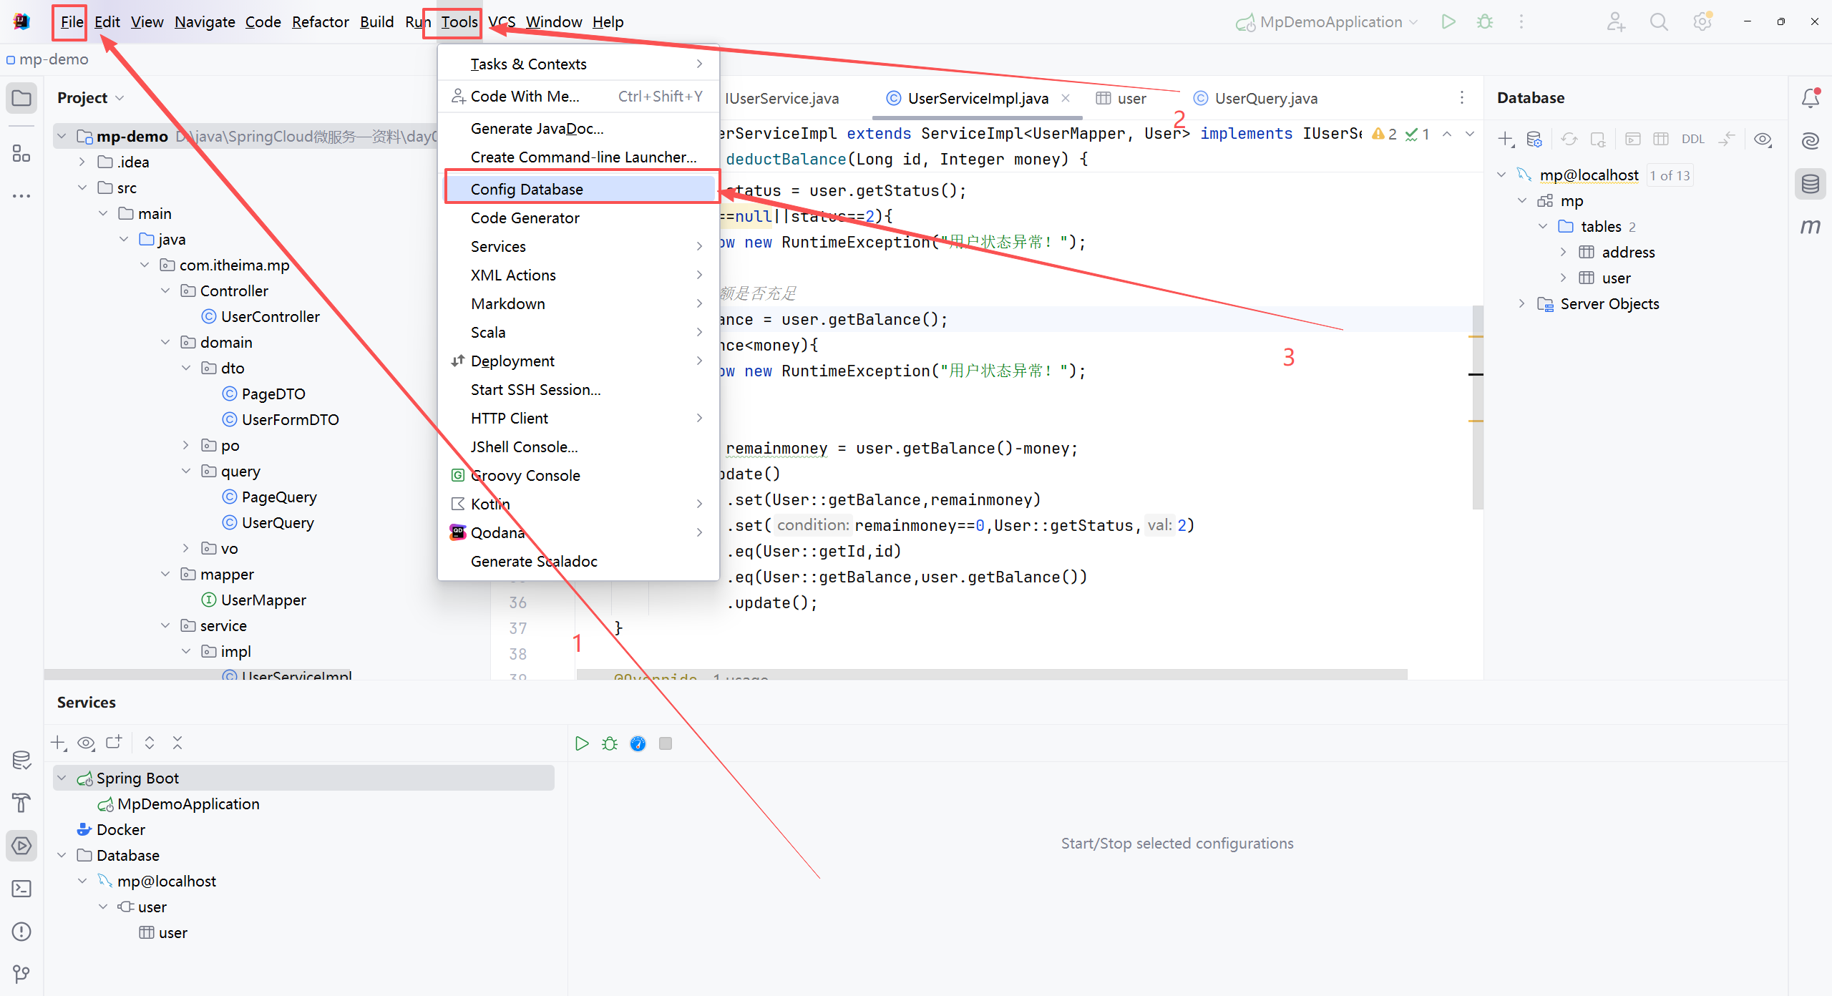The width and height of the screenshot is (1832, 996).
Task: Open Maven tool window icon
Action: (x=1810, y=227)
